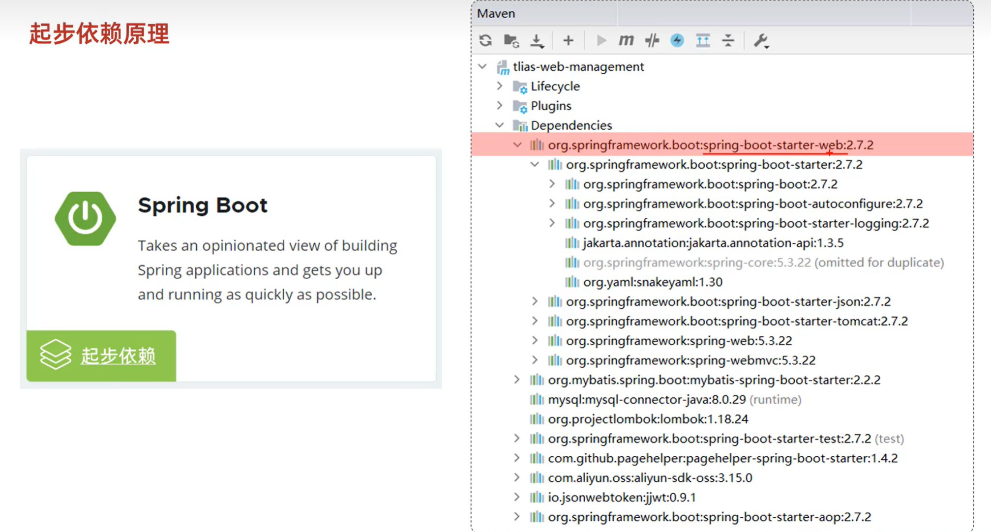
Task: Click the stacked layers icon
Action: (56, 355)
